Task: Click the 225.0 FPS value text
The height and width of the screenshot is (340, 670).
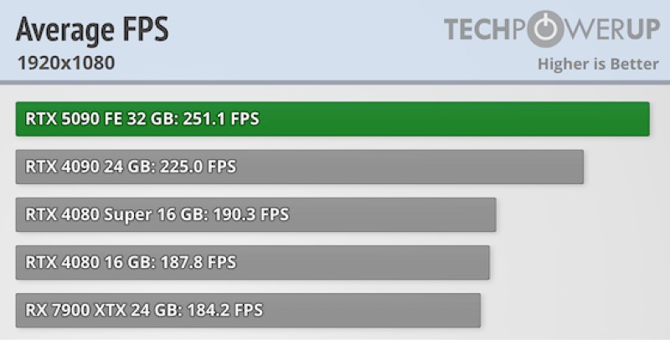Action: click(x=198, y=167)
